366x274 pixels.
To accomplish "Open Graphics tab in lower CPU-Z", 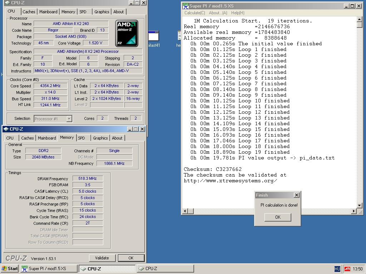I will [x=100, y=138].
